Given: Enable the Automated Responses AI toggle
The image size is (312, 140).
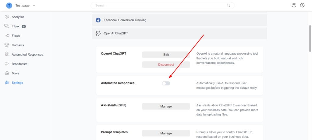Looking at the screenshot, I should 166,83.
